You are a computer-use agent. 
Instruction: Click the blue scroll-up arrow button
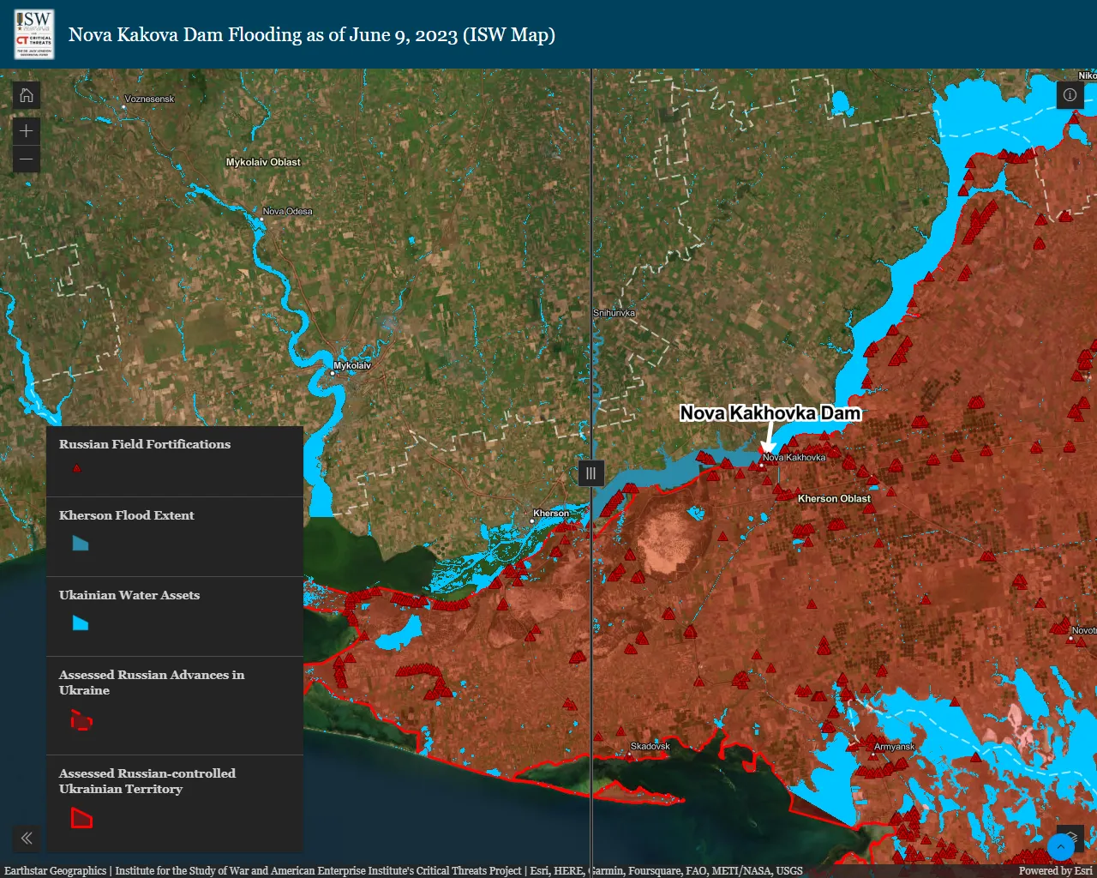click(1061, 847)
